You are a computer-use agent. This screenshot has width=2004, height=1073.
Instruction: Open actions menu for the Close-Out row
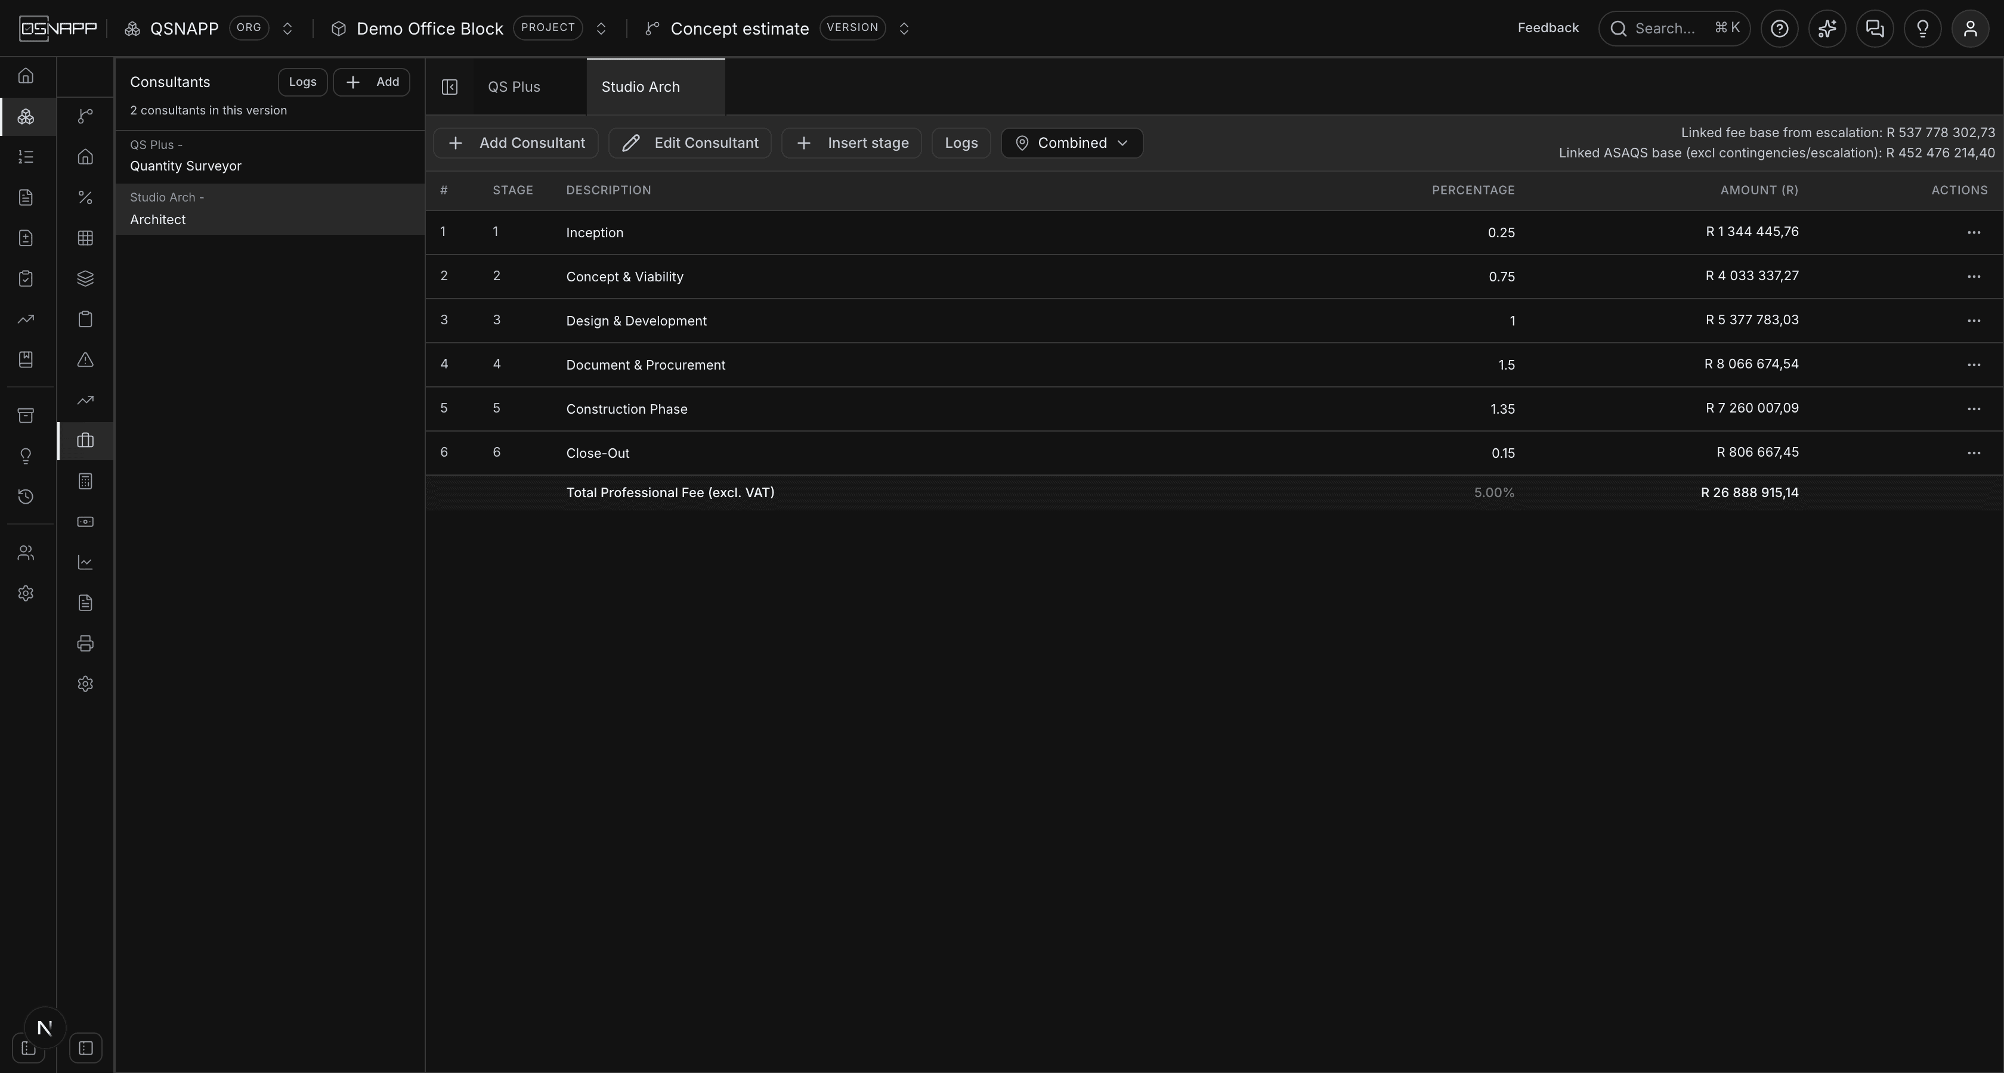click(x=1974, y=452)
